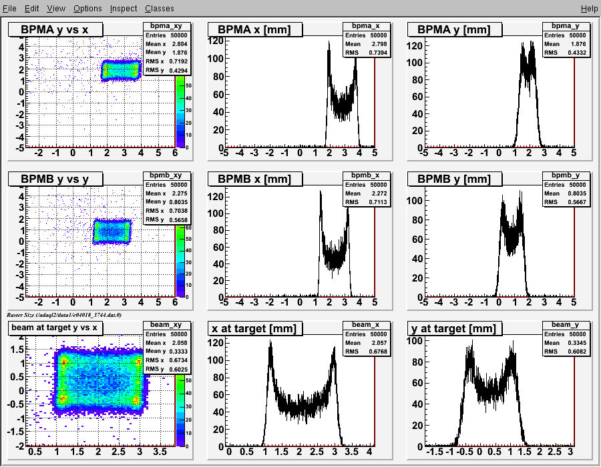Click the beam spot in the BPMB y vs y plot
Screen dimensions: 601x467
point(112,231)
